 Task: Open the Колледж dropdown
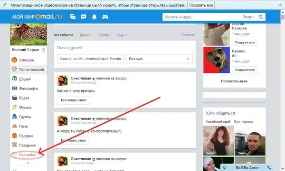coord(159,59)
